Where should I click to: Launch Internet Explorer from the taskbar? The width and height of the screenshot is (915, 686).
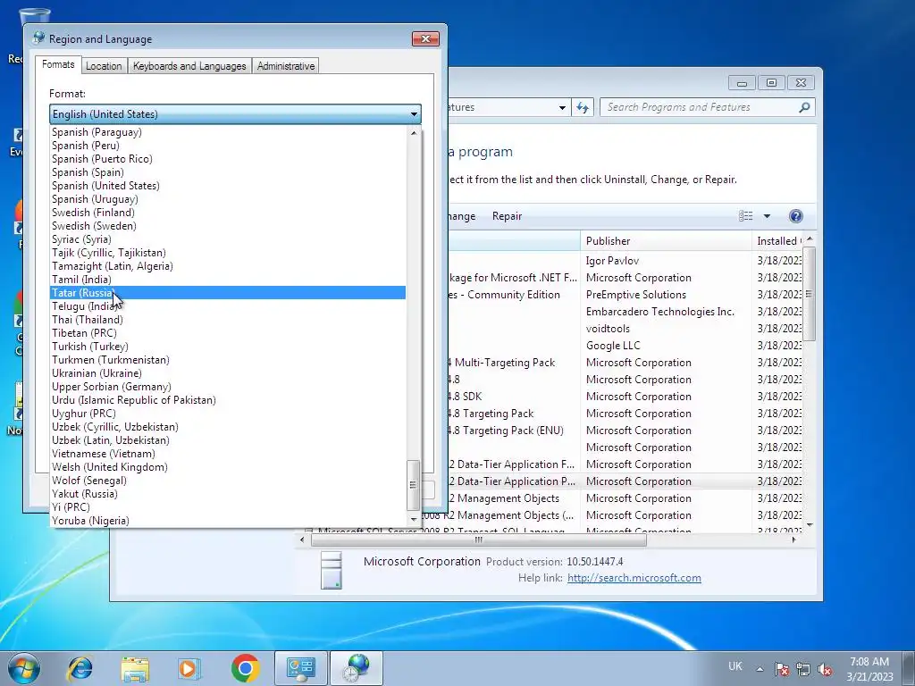point(80,668)
